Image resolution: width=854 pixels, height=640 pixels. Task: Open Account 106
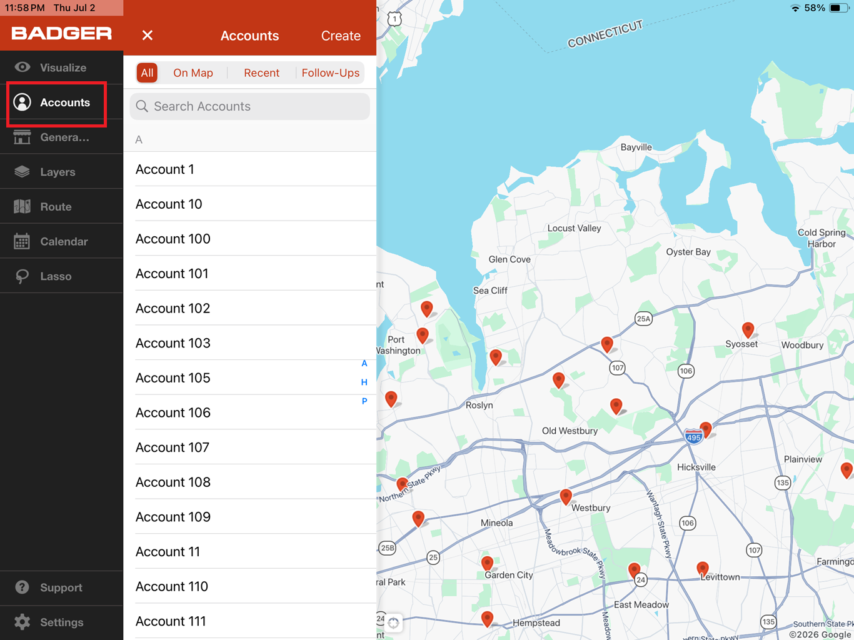point(250,412)
